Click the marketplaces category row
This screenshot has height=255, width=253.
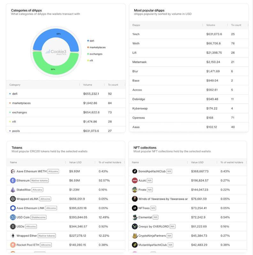point(66,103)
